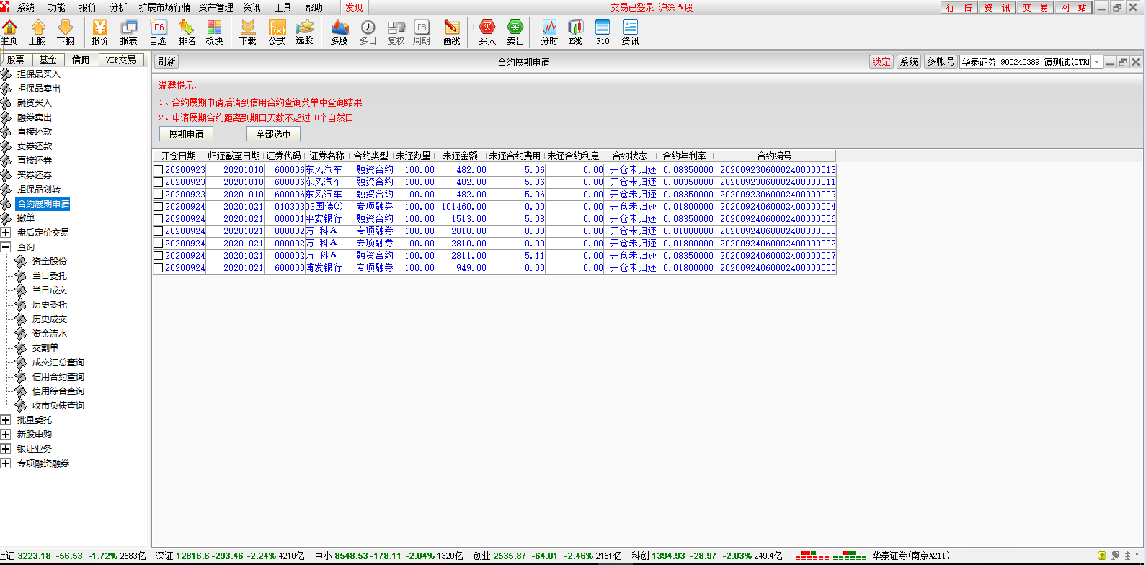Open the 资讯 news toolbar icon
Viewport: 1146px width, 565px height.
(631, 32)
